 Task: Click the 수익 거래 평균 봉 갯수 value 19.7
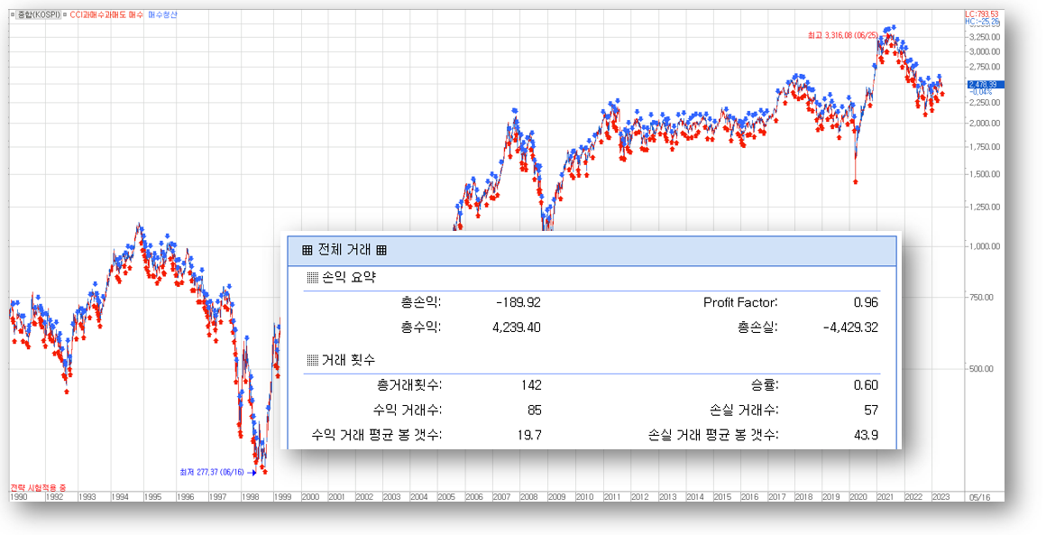[529, 436]
